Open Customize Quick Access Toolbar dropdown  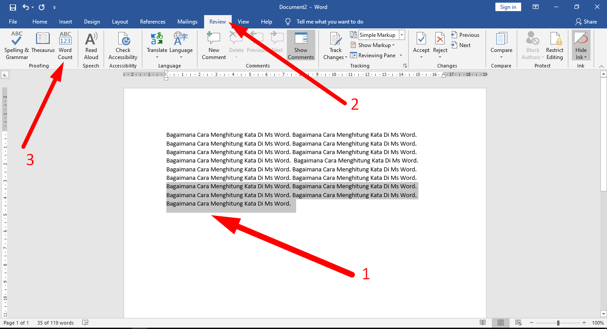click(x=54, y=8)
